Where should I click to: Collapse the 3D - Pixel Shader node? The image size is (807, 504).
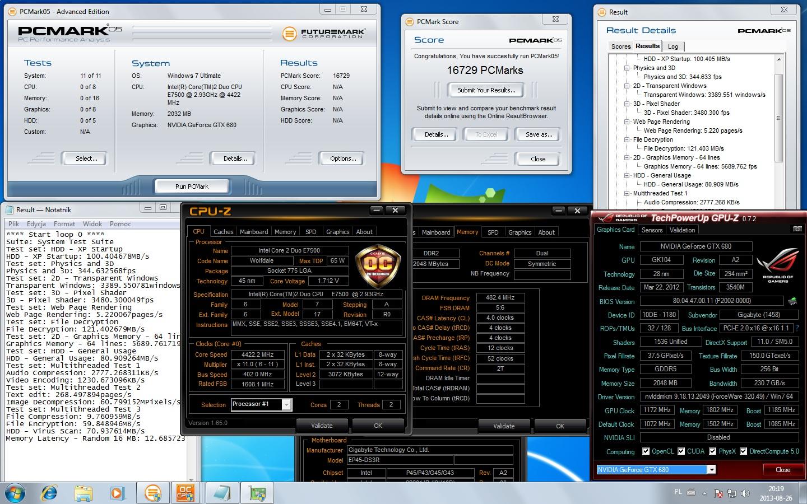click(627, 104)
